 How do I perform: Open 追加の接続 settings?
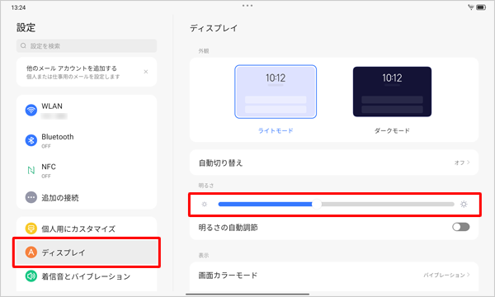(x=87, y=197)
